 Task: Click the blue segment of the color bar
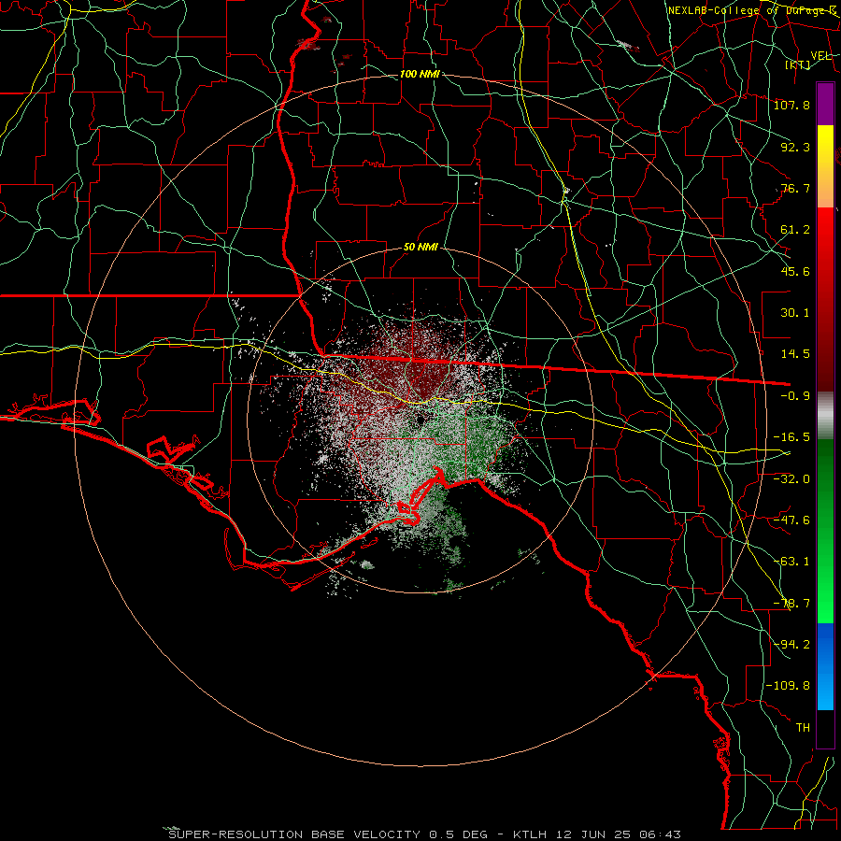(x=825, y=666)
